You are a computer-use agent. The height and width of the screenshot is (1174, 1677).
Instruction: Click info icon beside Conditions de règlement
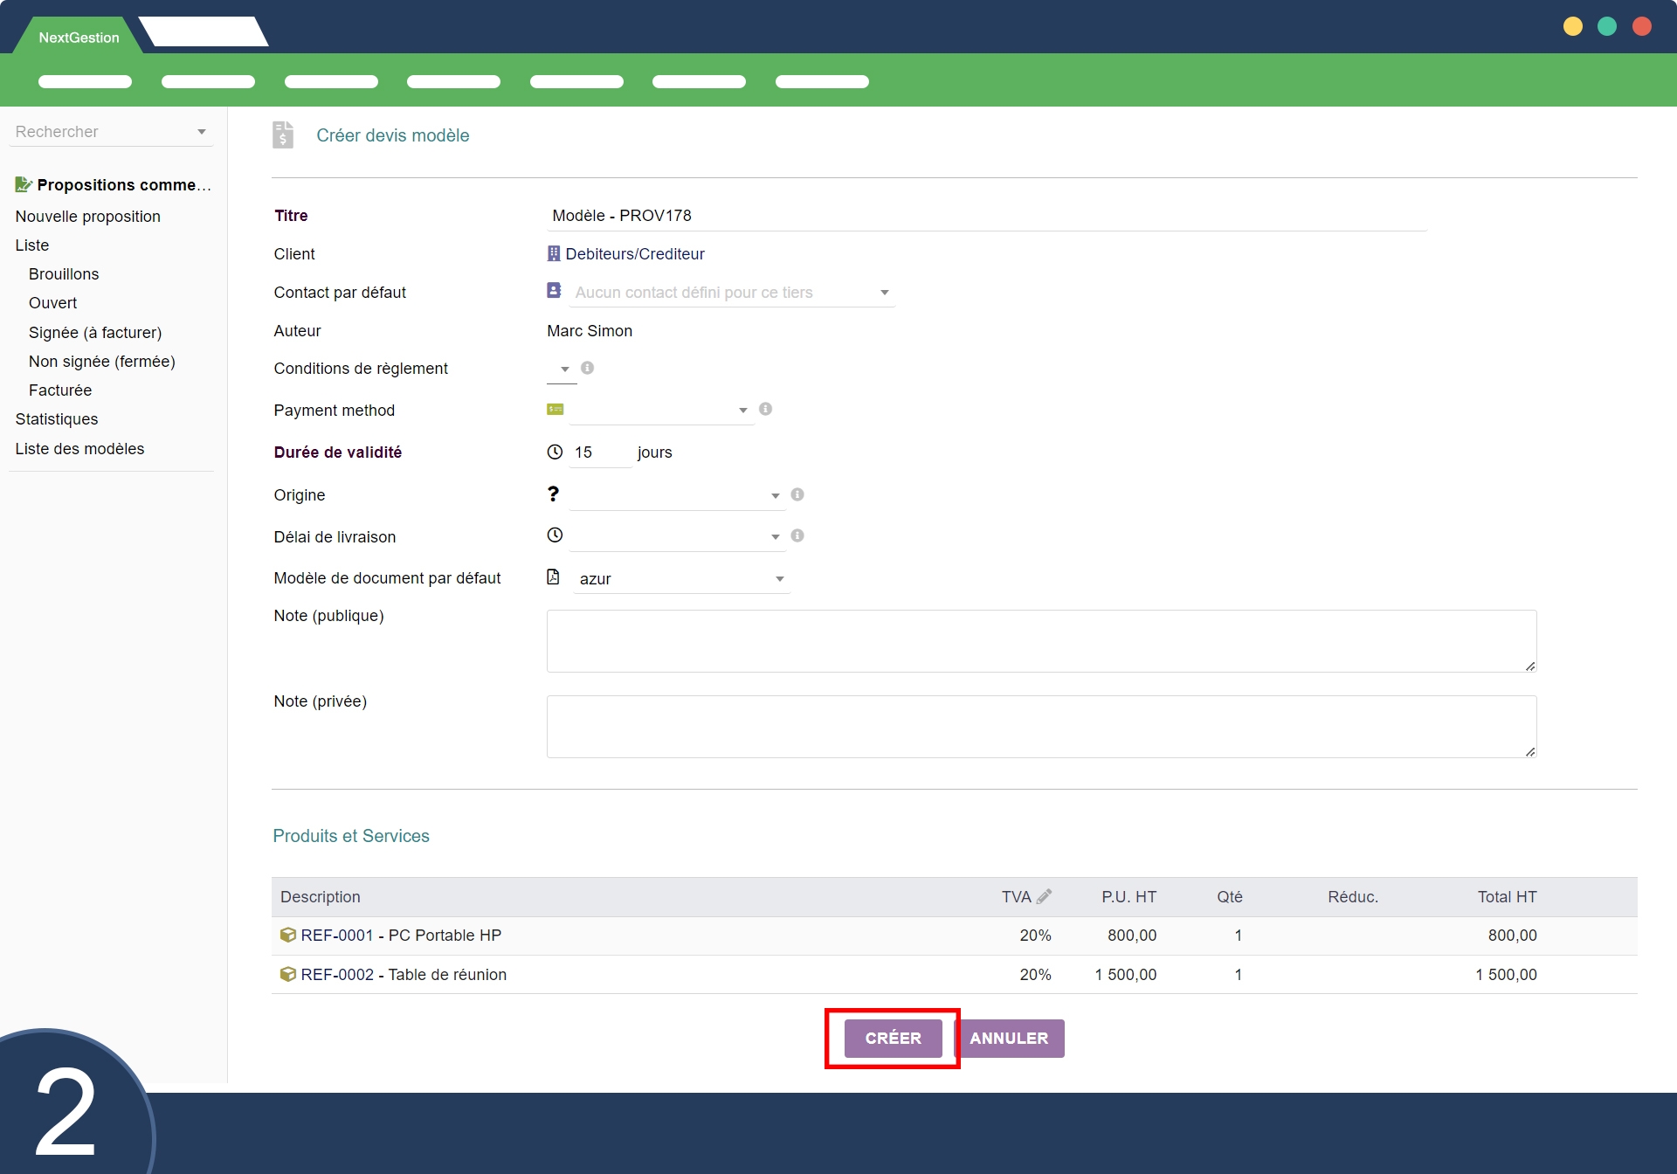point(588,368)
